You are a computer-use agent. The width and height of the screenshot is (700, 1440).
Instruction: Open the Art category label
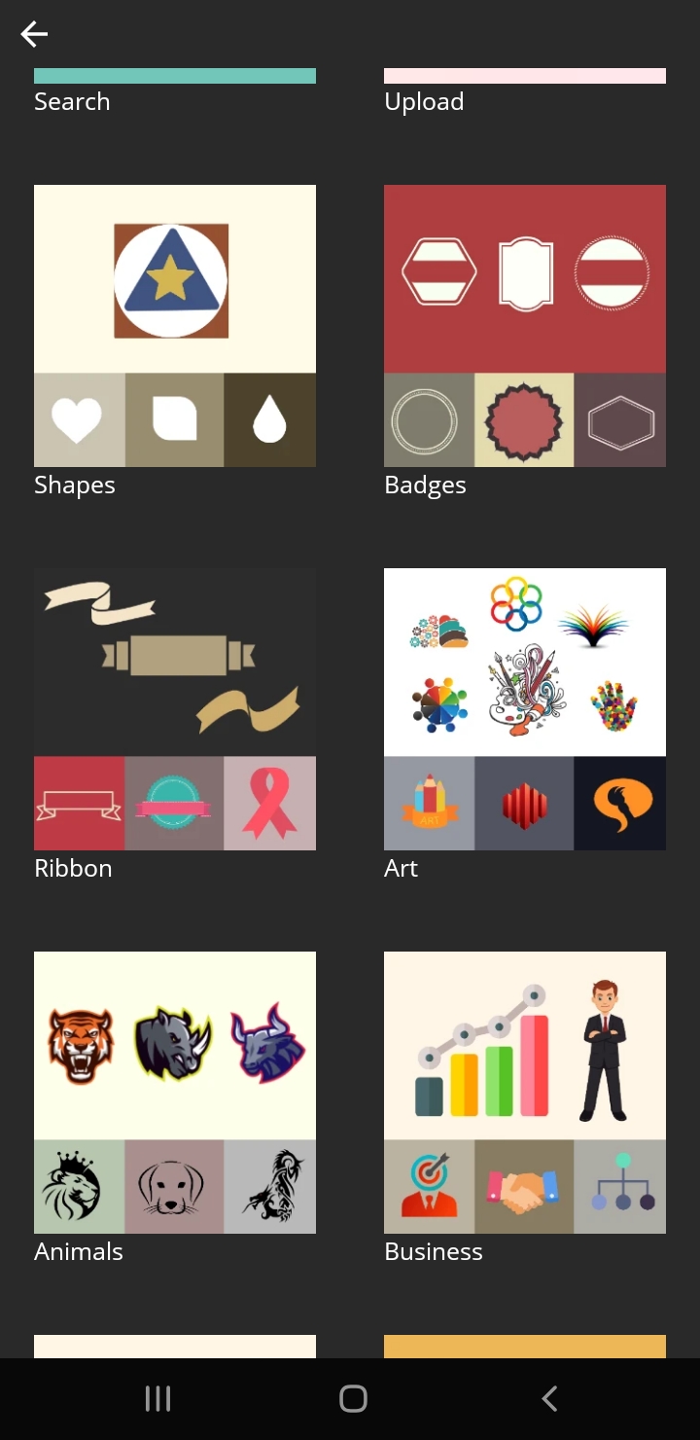[401, 868]
